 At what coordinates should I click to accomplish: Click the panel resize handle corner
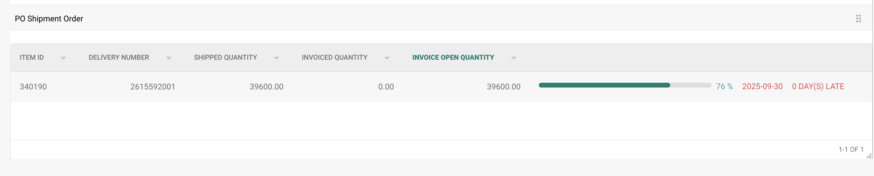(x=869, y=156)
